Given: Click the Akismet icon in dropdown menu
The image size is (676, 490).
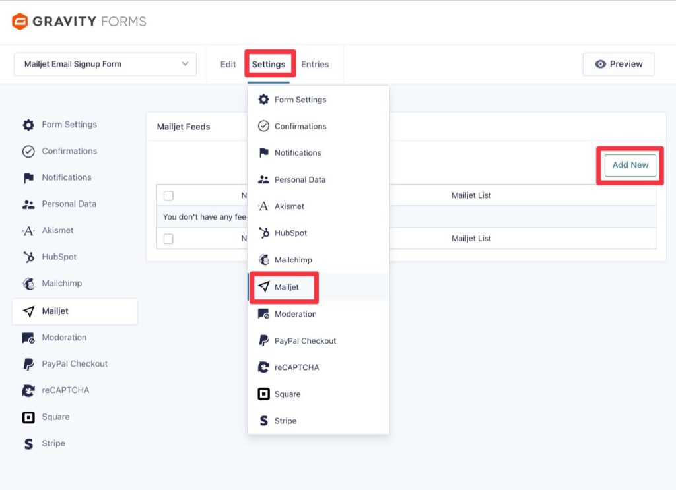Looking at the screenshot, I should point(263,206).
